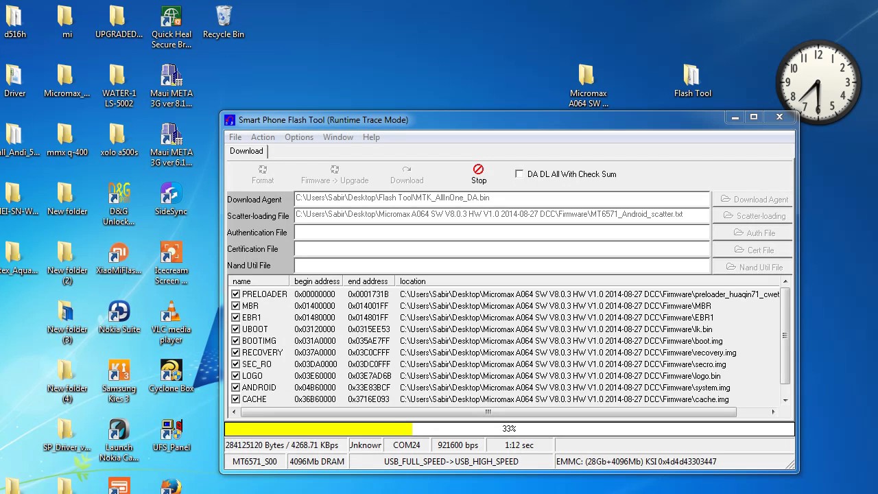Screen dimensions: 878x494
Task: Open the Action menu
Action: [263, 137]
